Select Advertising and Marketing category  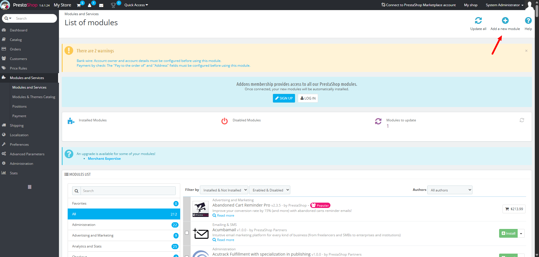click(x=124, y=235)
